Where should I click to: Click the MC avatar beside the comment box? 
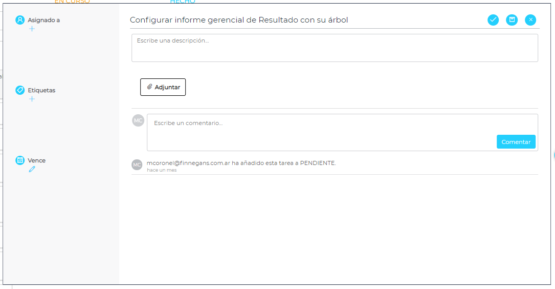[x=138, y=120]
